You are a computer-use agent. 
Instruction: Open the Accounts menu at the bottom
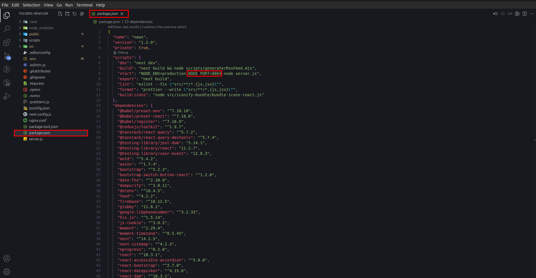tap(6, 258)
